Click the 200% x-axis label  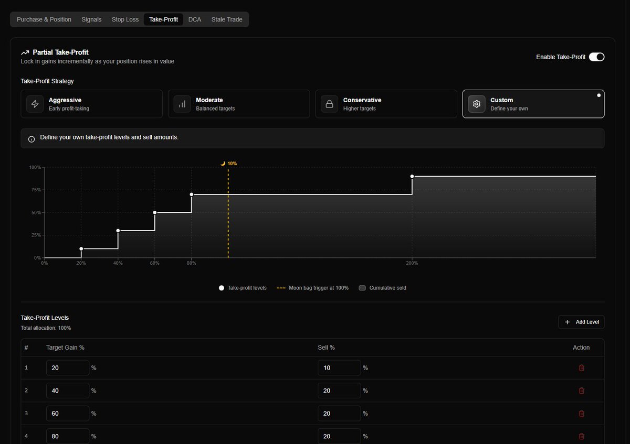tap(412, 263)
